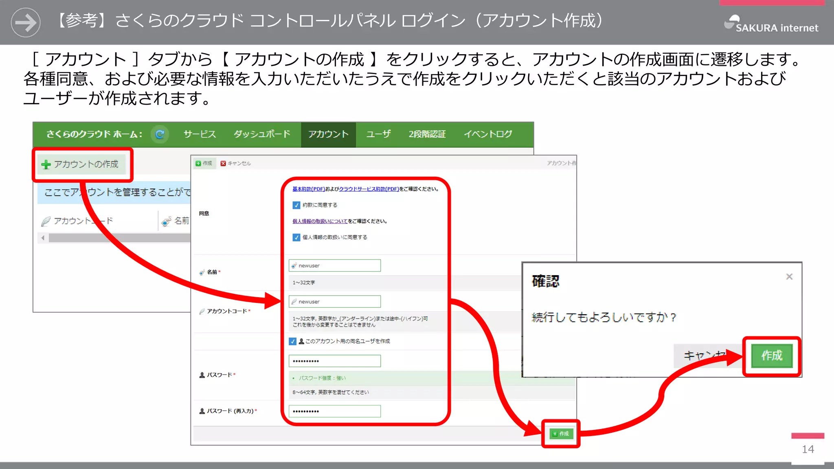The height and width of the screenshot is (469, 834).
Task: Click the 名前 input field
Action: [335, 265]
